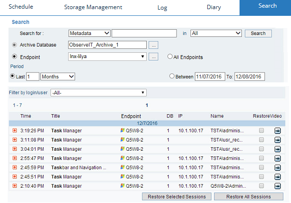The image size is (291, 203).
Task: Click browse button next to Archive Database field
Action: (153, 45)
